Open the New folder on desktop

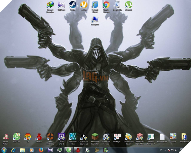pyautogui.click(x=184, y=138)
